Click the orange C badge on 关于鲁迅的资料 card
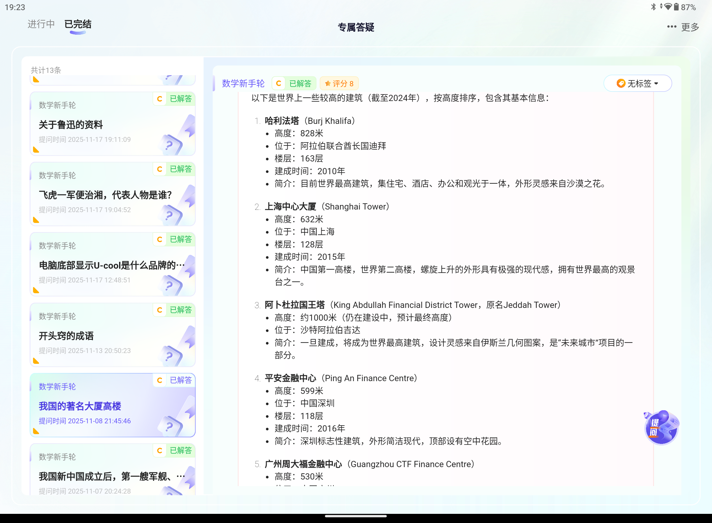Viewport: 712px width, 523px height. (x=159, y=99)
